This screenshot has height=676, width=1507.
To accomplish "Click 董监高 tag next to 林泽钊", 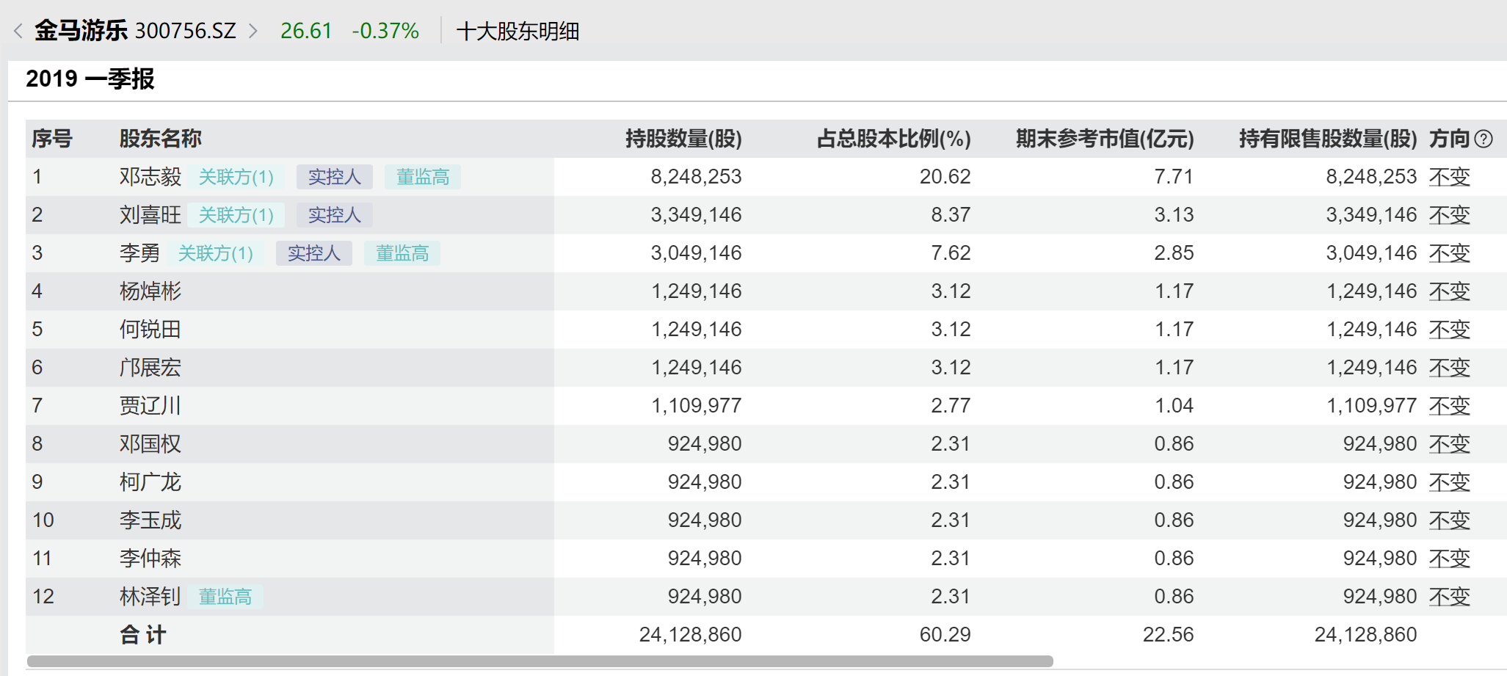I will pyautogui.click(x=225, y=597).
